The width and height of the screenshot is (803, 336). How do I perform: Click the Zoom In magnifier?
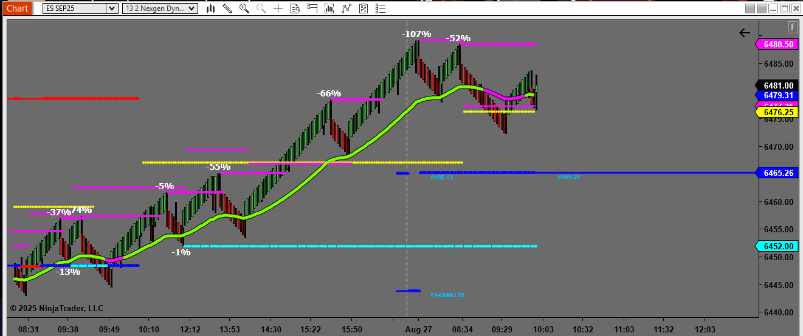tap(244, 8)
